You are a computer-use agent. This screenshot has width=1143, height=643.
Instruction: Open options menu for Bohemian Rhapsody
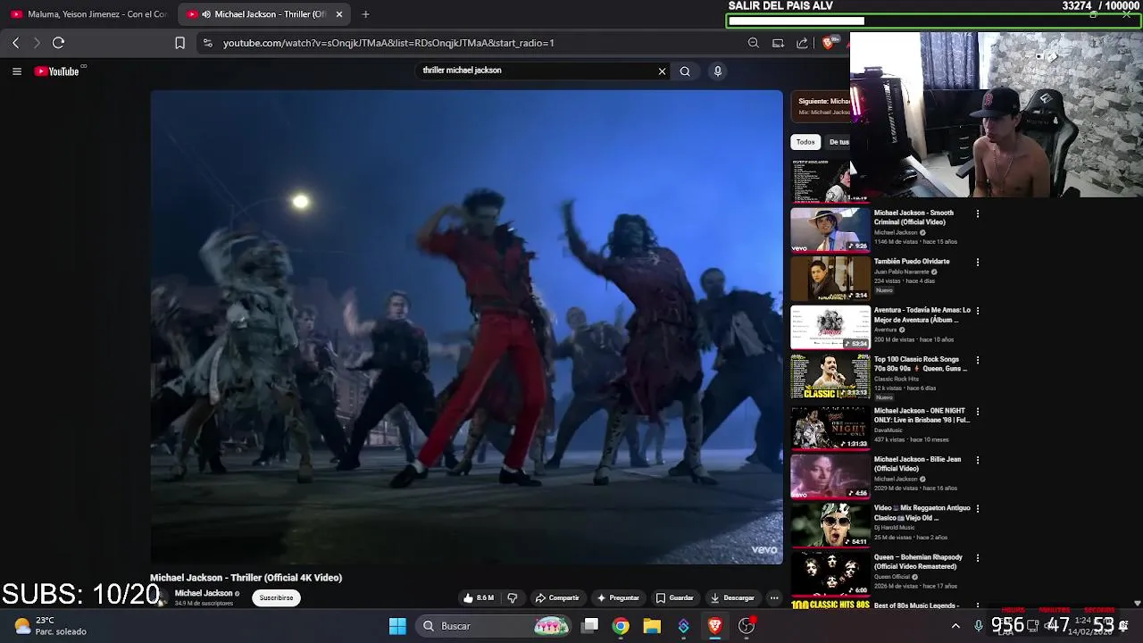click(x=978, y=558)
